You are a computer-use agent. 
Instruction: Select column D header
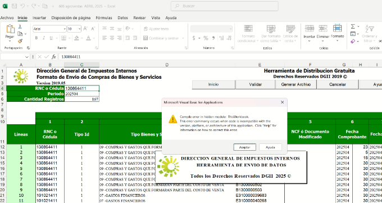click(167, 65)
